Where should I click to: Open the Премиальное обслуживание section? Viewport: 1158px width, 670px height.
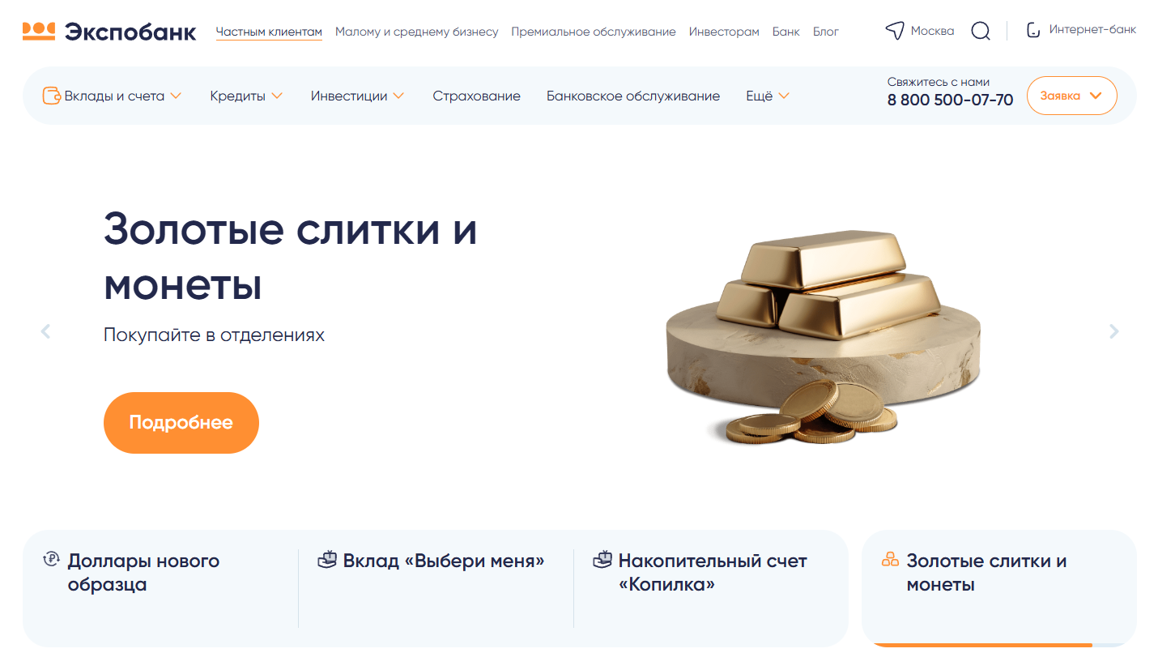pos(594,32)
